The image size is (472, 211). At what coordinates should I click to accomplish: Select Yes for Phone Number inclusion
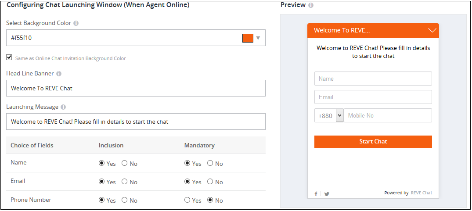[x=102, y=200]
